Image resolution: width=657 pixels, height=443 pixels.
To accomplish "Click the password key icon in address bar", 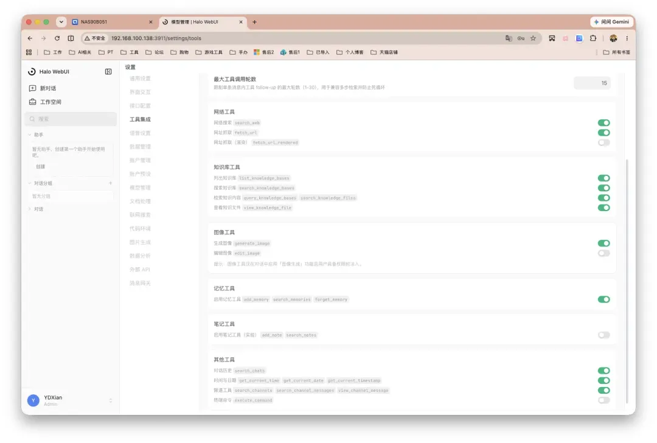I will [521, 38].
